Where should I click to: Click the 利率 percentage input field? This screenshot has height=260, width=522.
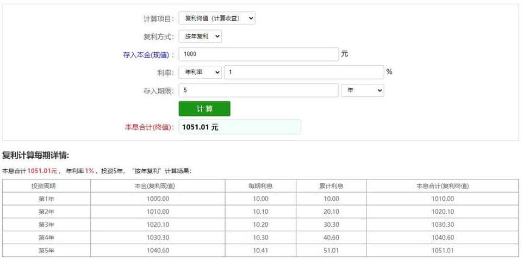click(x=303, y=72)
